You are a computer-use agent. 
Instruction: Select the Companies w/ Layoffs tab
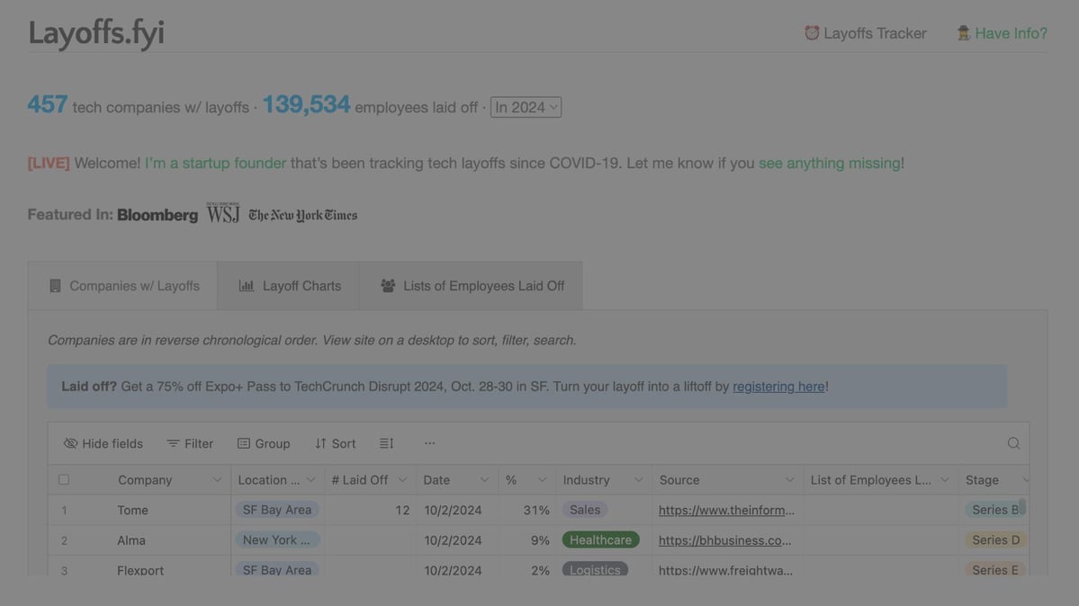click(123, 286)
